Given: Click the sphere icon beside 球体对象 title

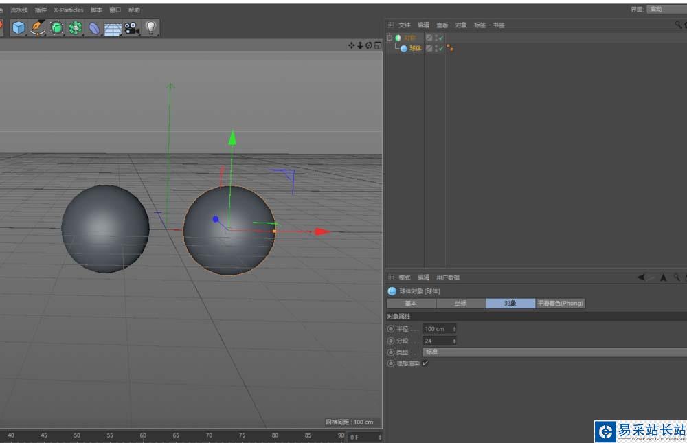Looking at the screenshot, I should pyautogui.click(x=392, y=291).
